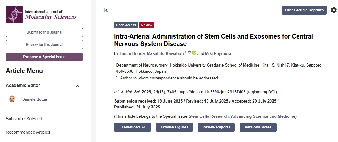Open the Stem Cells Research special issue link
The width and height of the screenshot is (338, 142).
[x=242, y=116]
